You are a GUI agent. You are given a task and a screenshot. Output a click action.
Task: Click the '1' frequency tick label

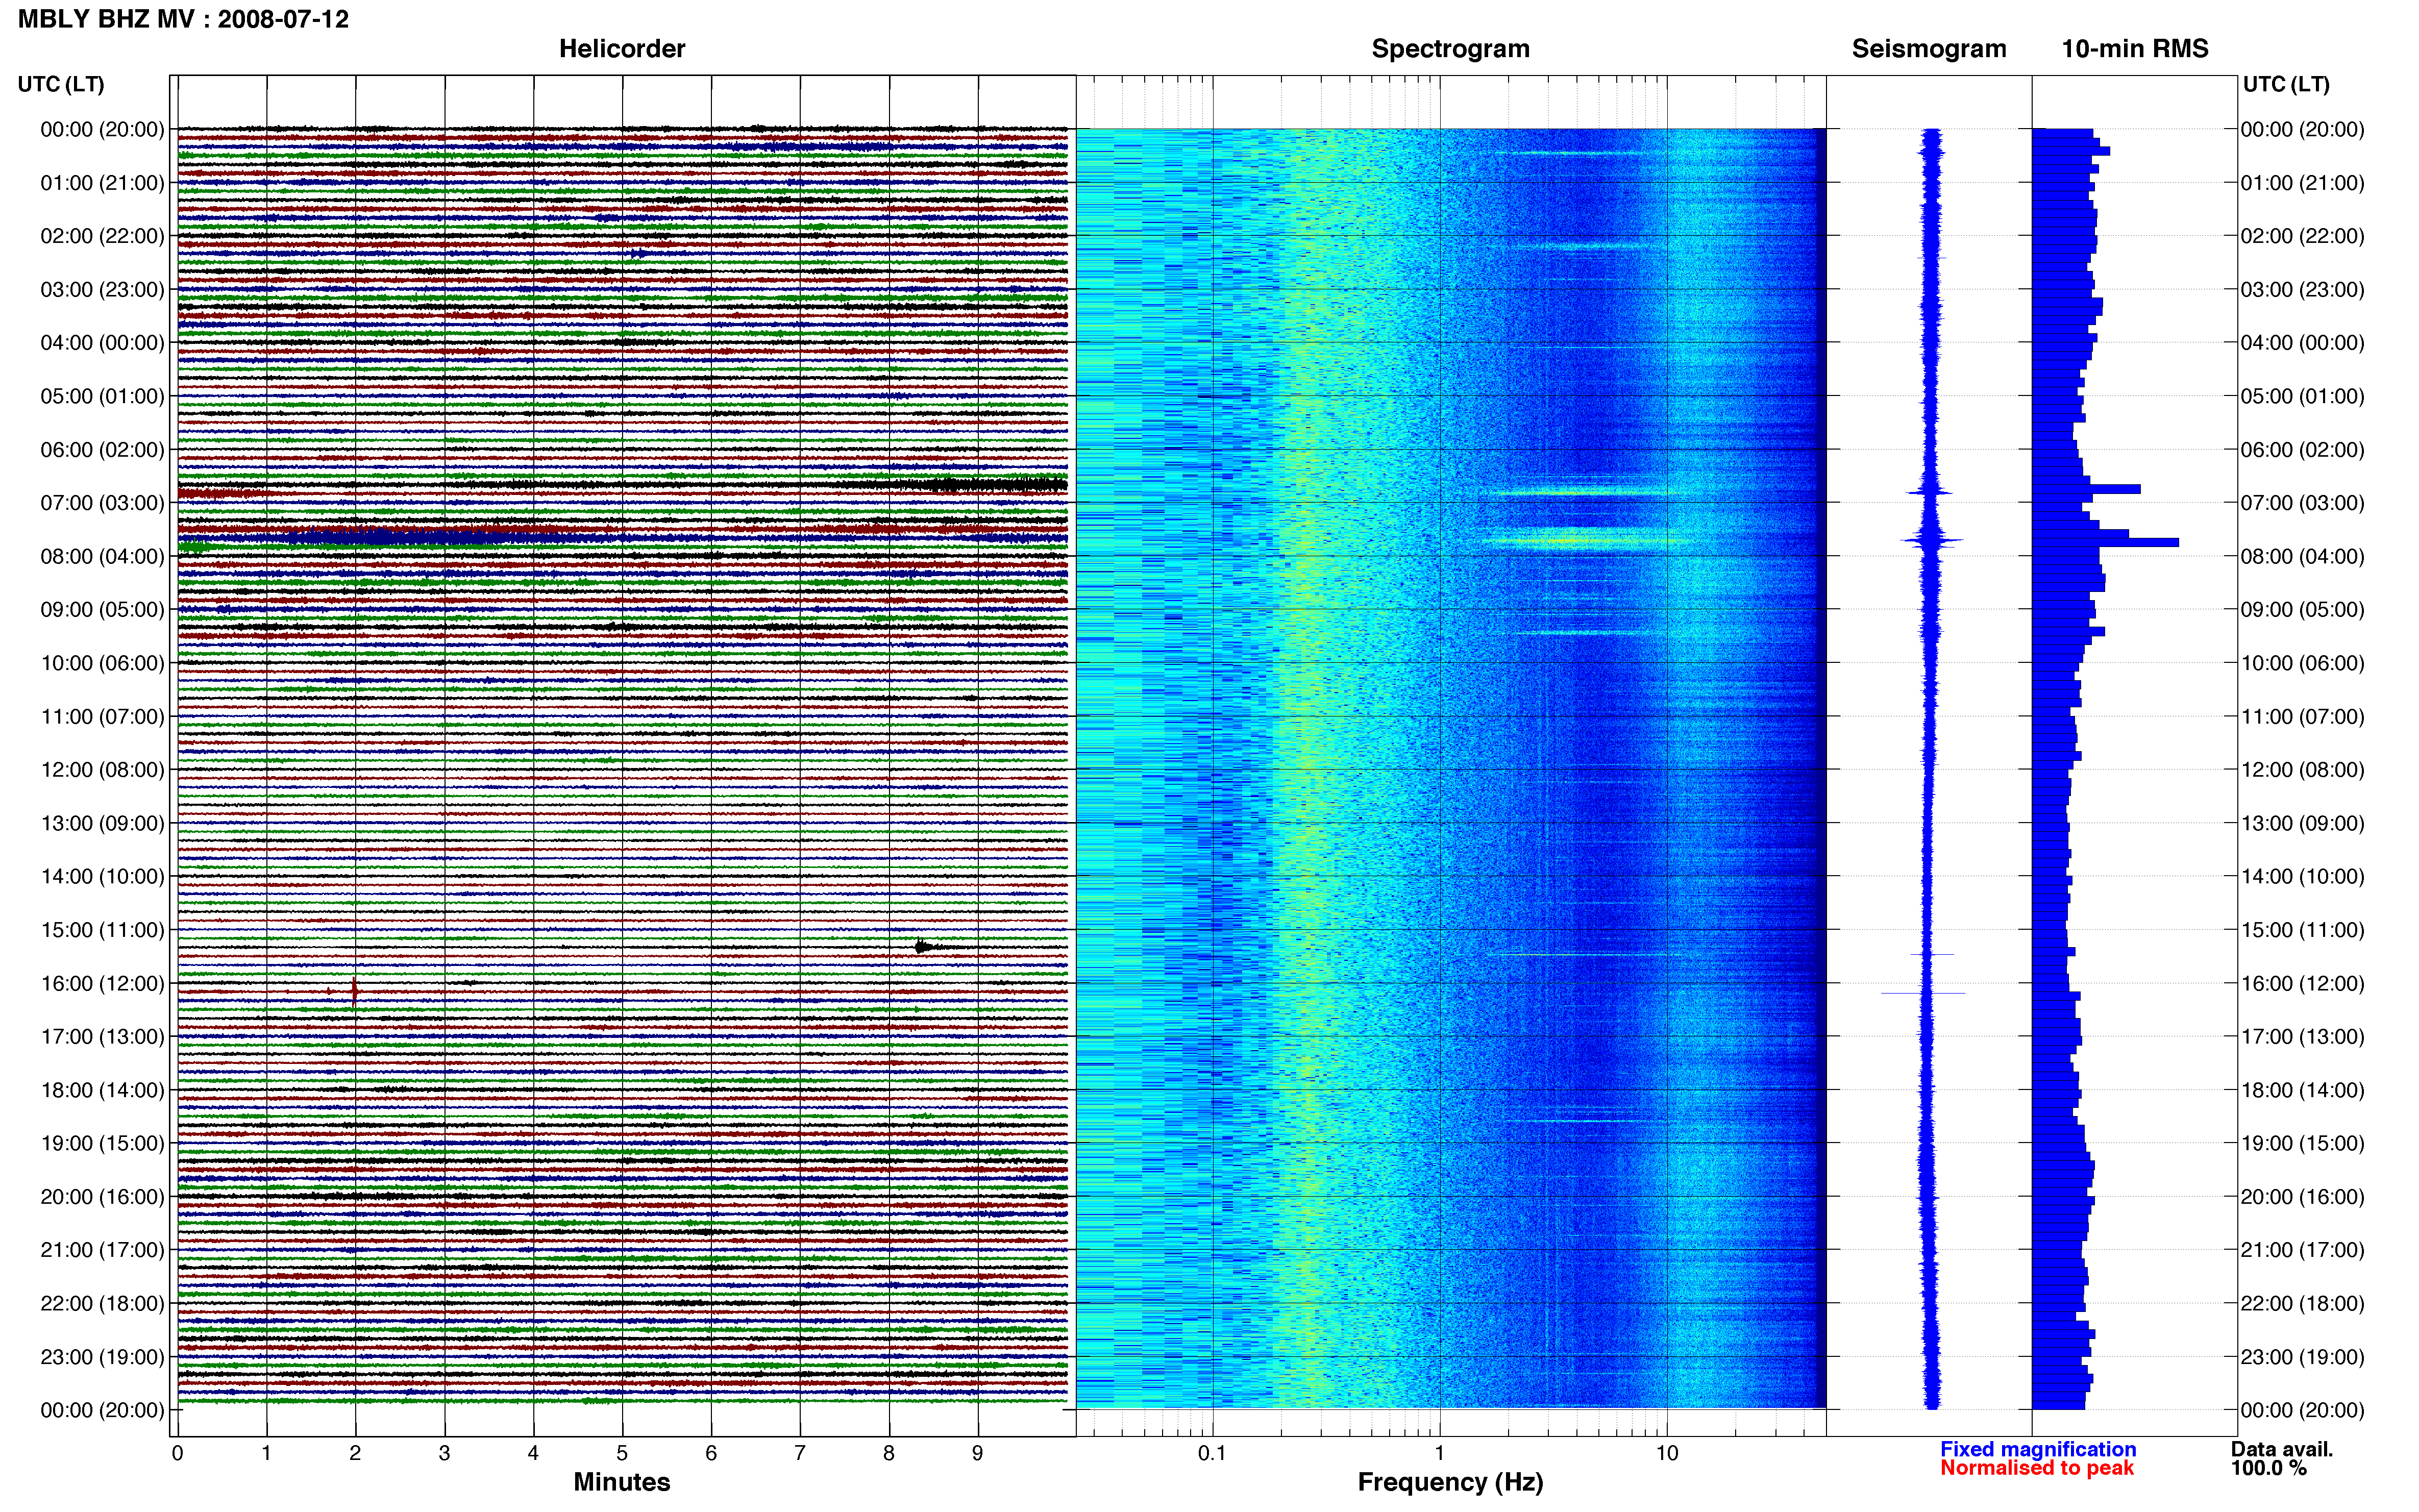point(1439,1453)
